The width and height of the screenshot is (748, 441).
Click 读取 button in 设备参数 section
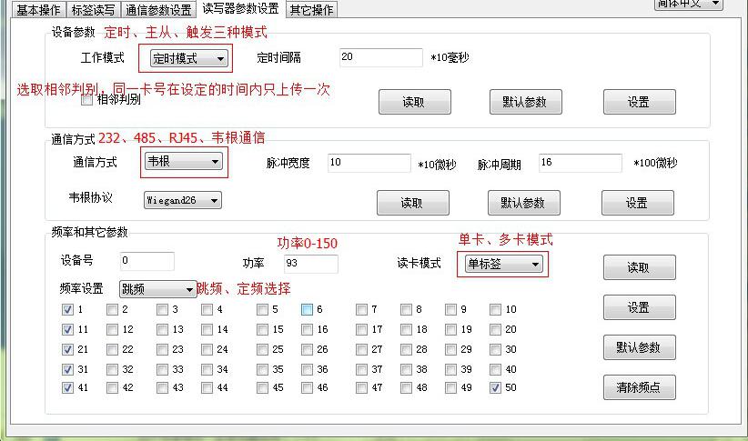coord(414,102)
